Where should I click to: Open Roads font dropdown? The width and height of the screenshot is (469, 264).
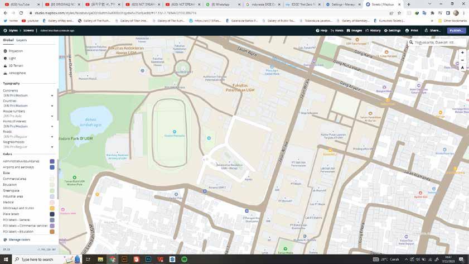[28, 137]
